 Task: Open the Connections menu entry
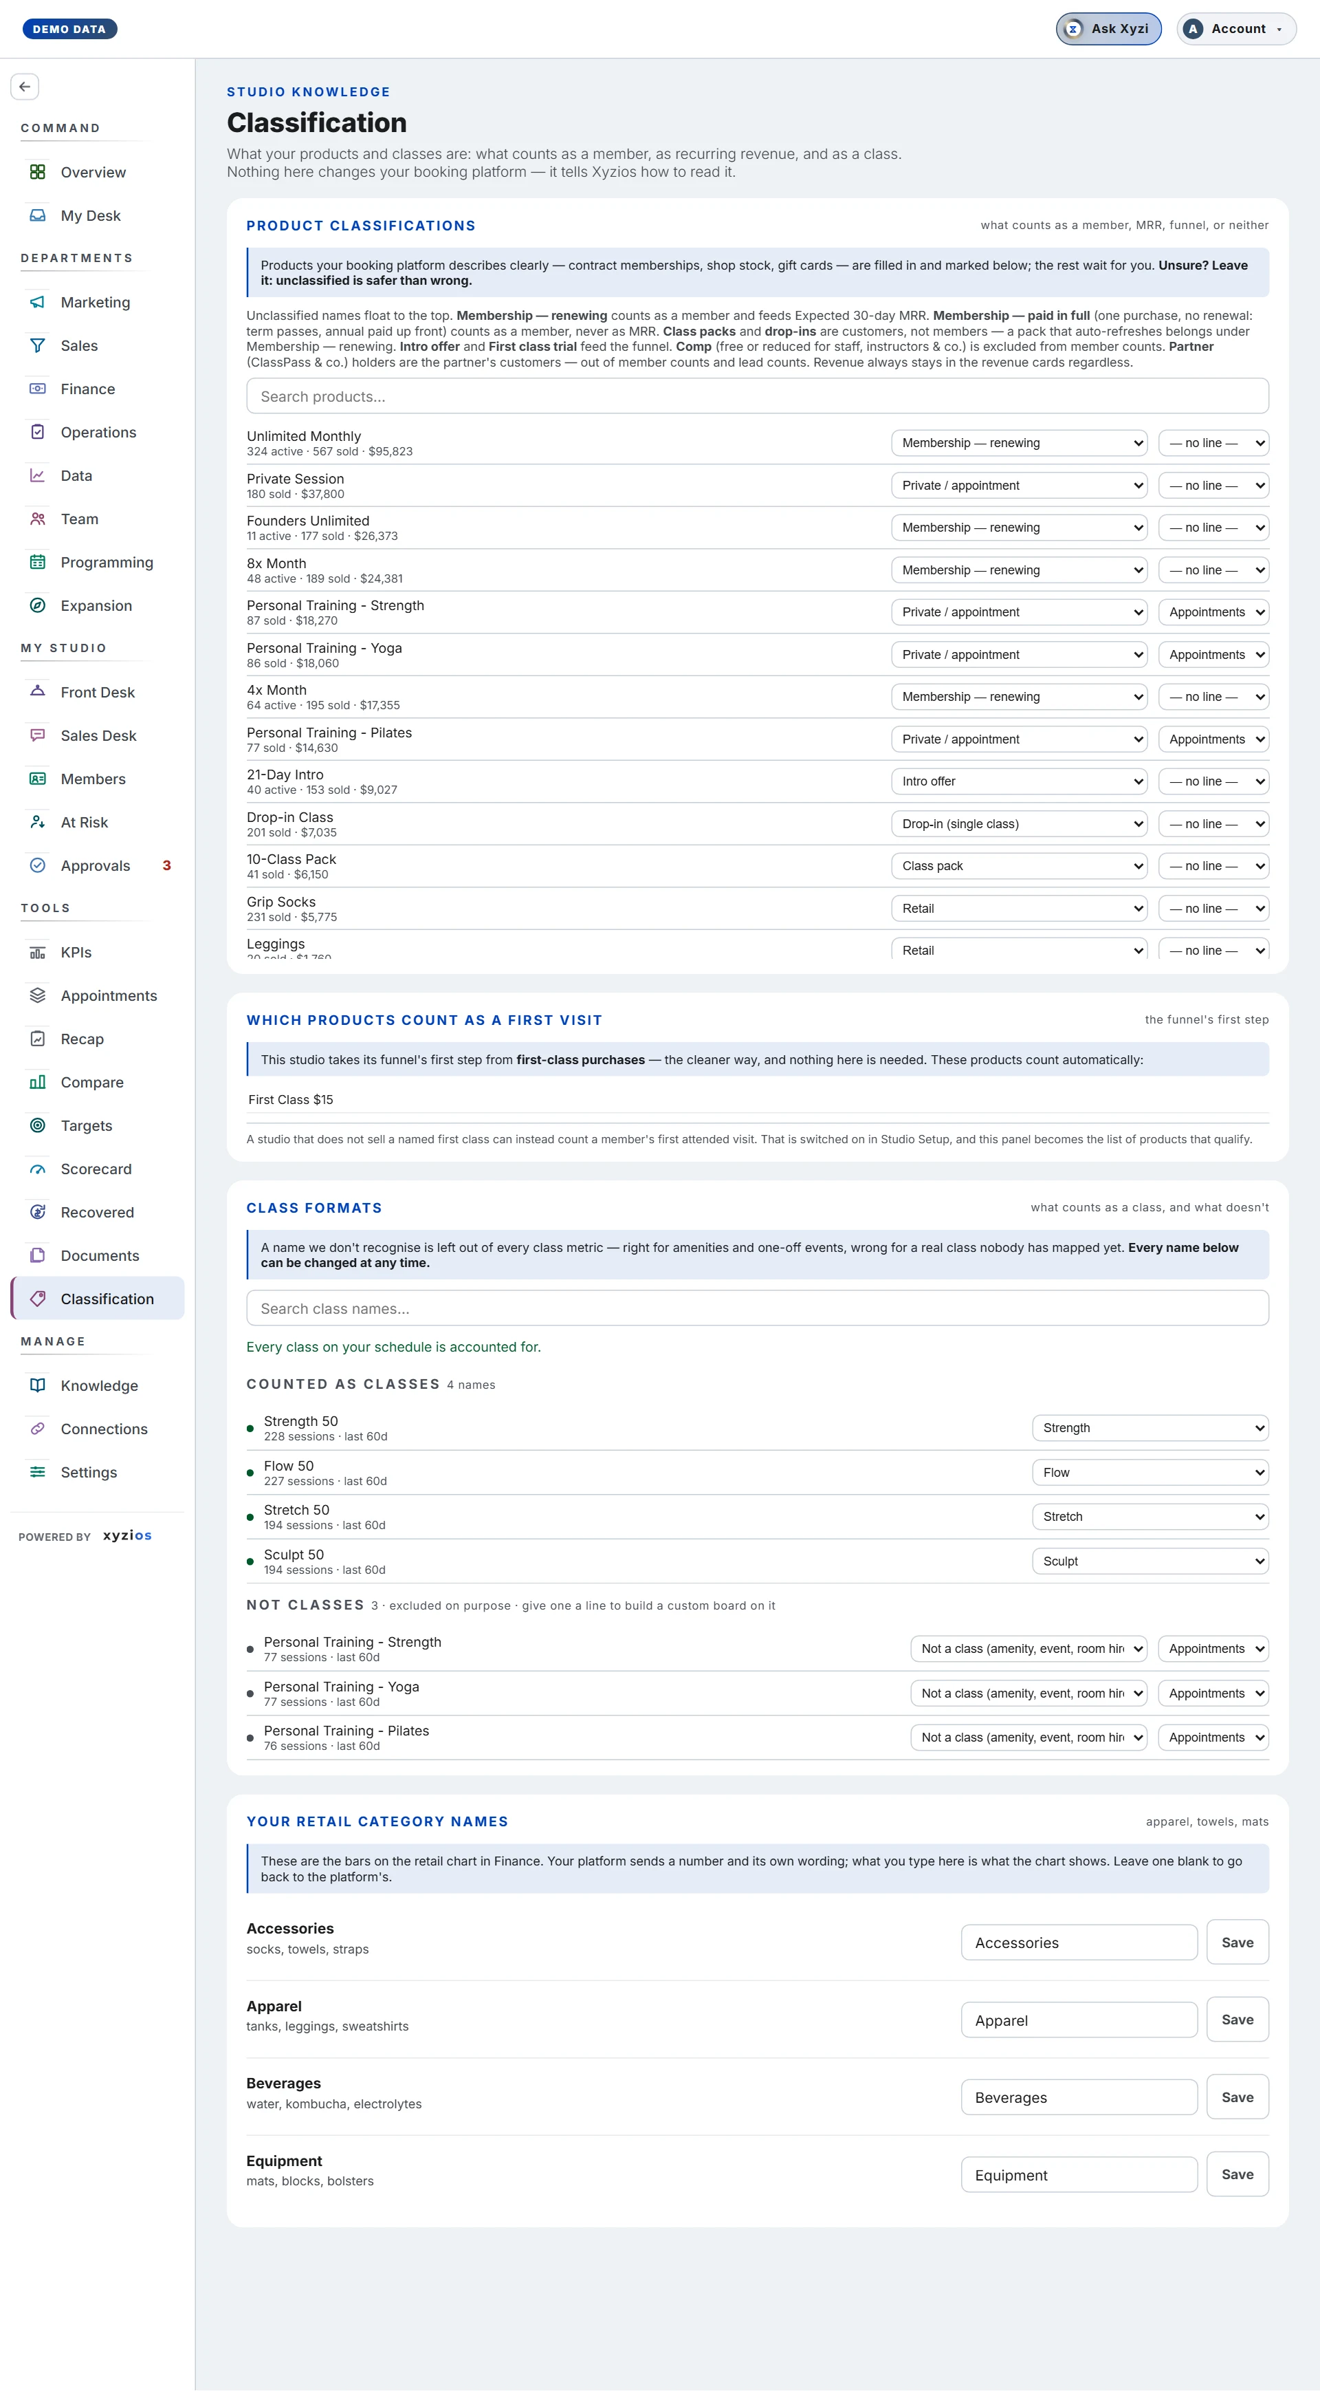click(x=98, y=1429)
